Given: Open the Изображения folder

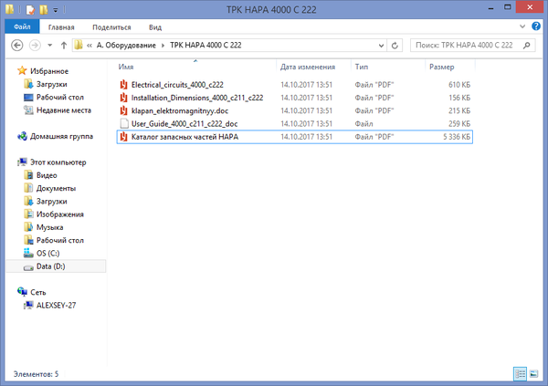Looking at the screenshot, I should [59, 214].
